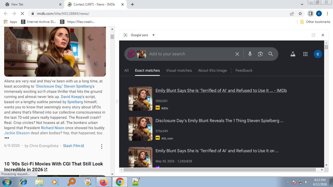Open Google Lens in a new tab
The height and width of the screenshot is (187, 333).
(314, 35)
